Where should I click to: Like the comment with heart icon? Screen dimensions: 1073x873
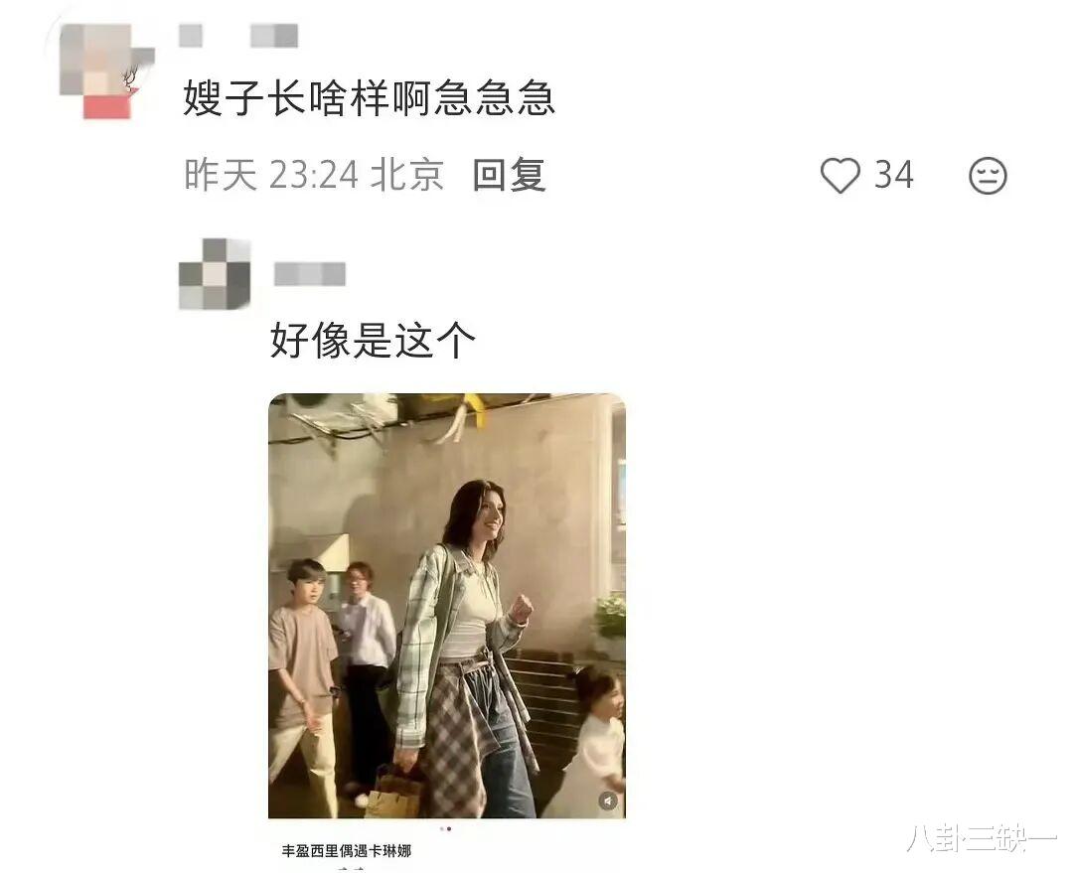pyautogui.click(x=840, y=175)
